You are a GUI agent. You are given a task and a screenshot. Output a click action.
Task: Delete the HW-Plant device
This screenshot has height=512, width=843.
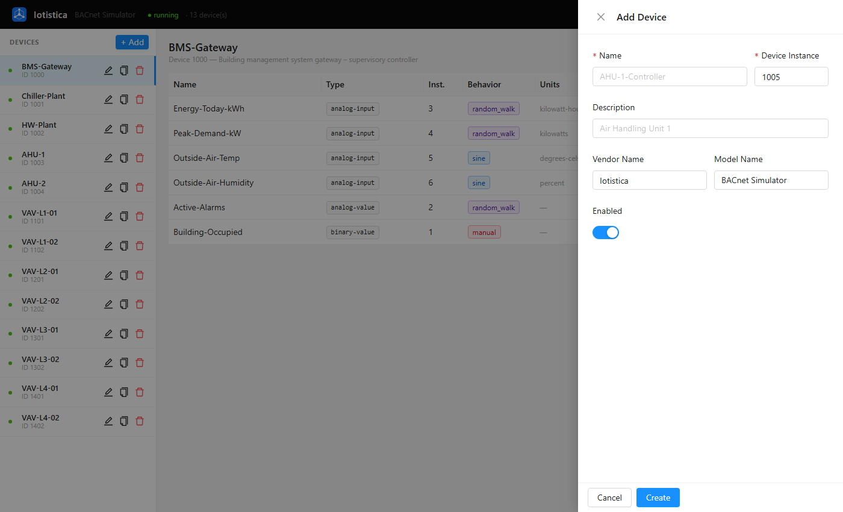(x=140, y=129)
